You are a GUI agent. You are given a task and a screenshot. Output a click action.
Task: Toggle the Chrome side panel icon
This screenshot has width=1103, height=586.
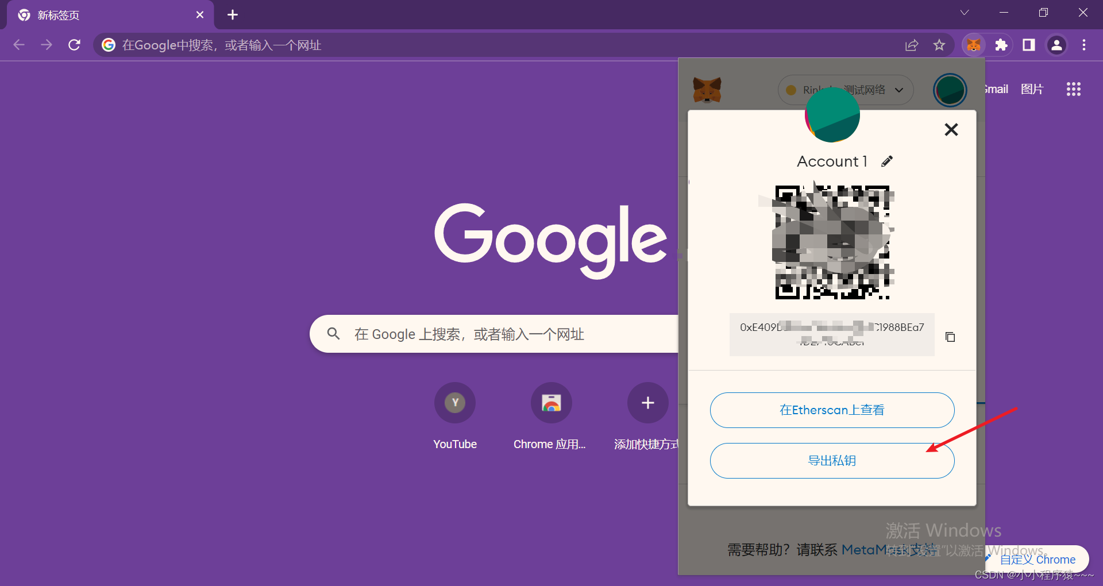coord(1029,45)
